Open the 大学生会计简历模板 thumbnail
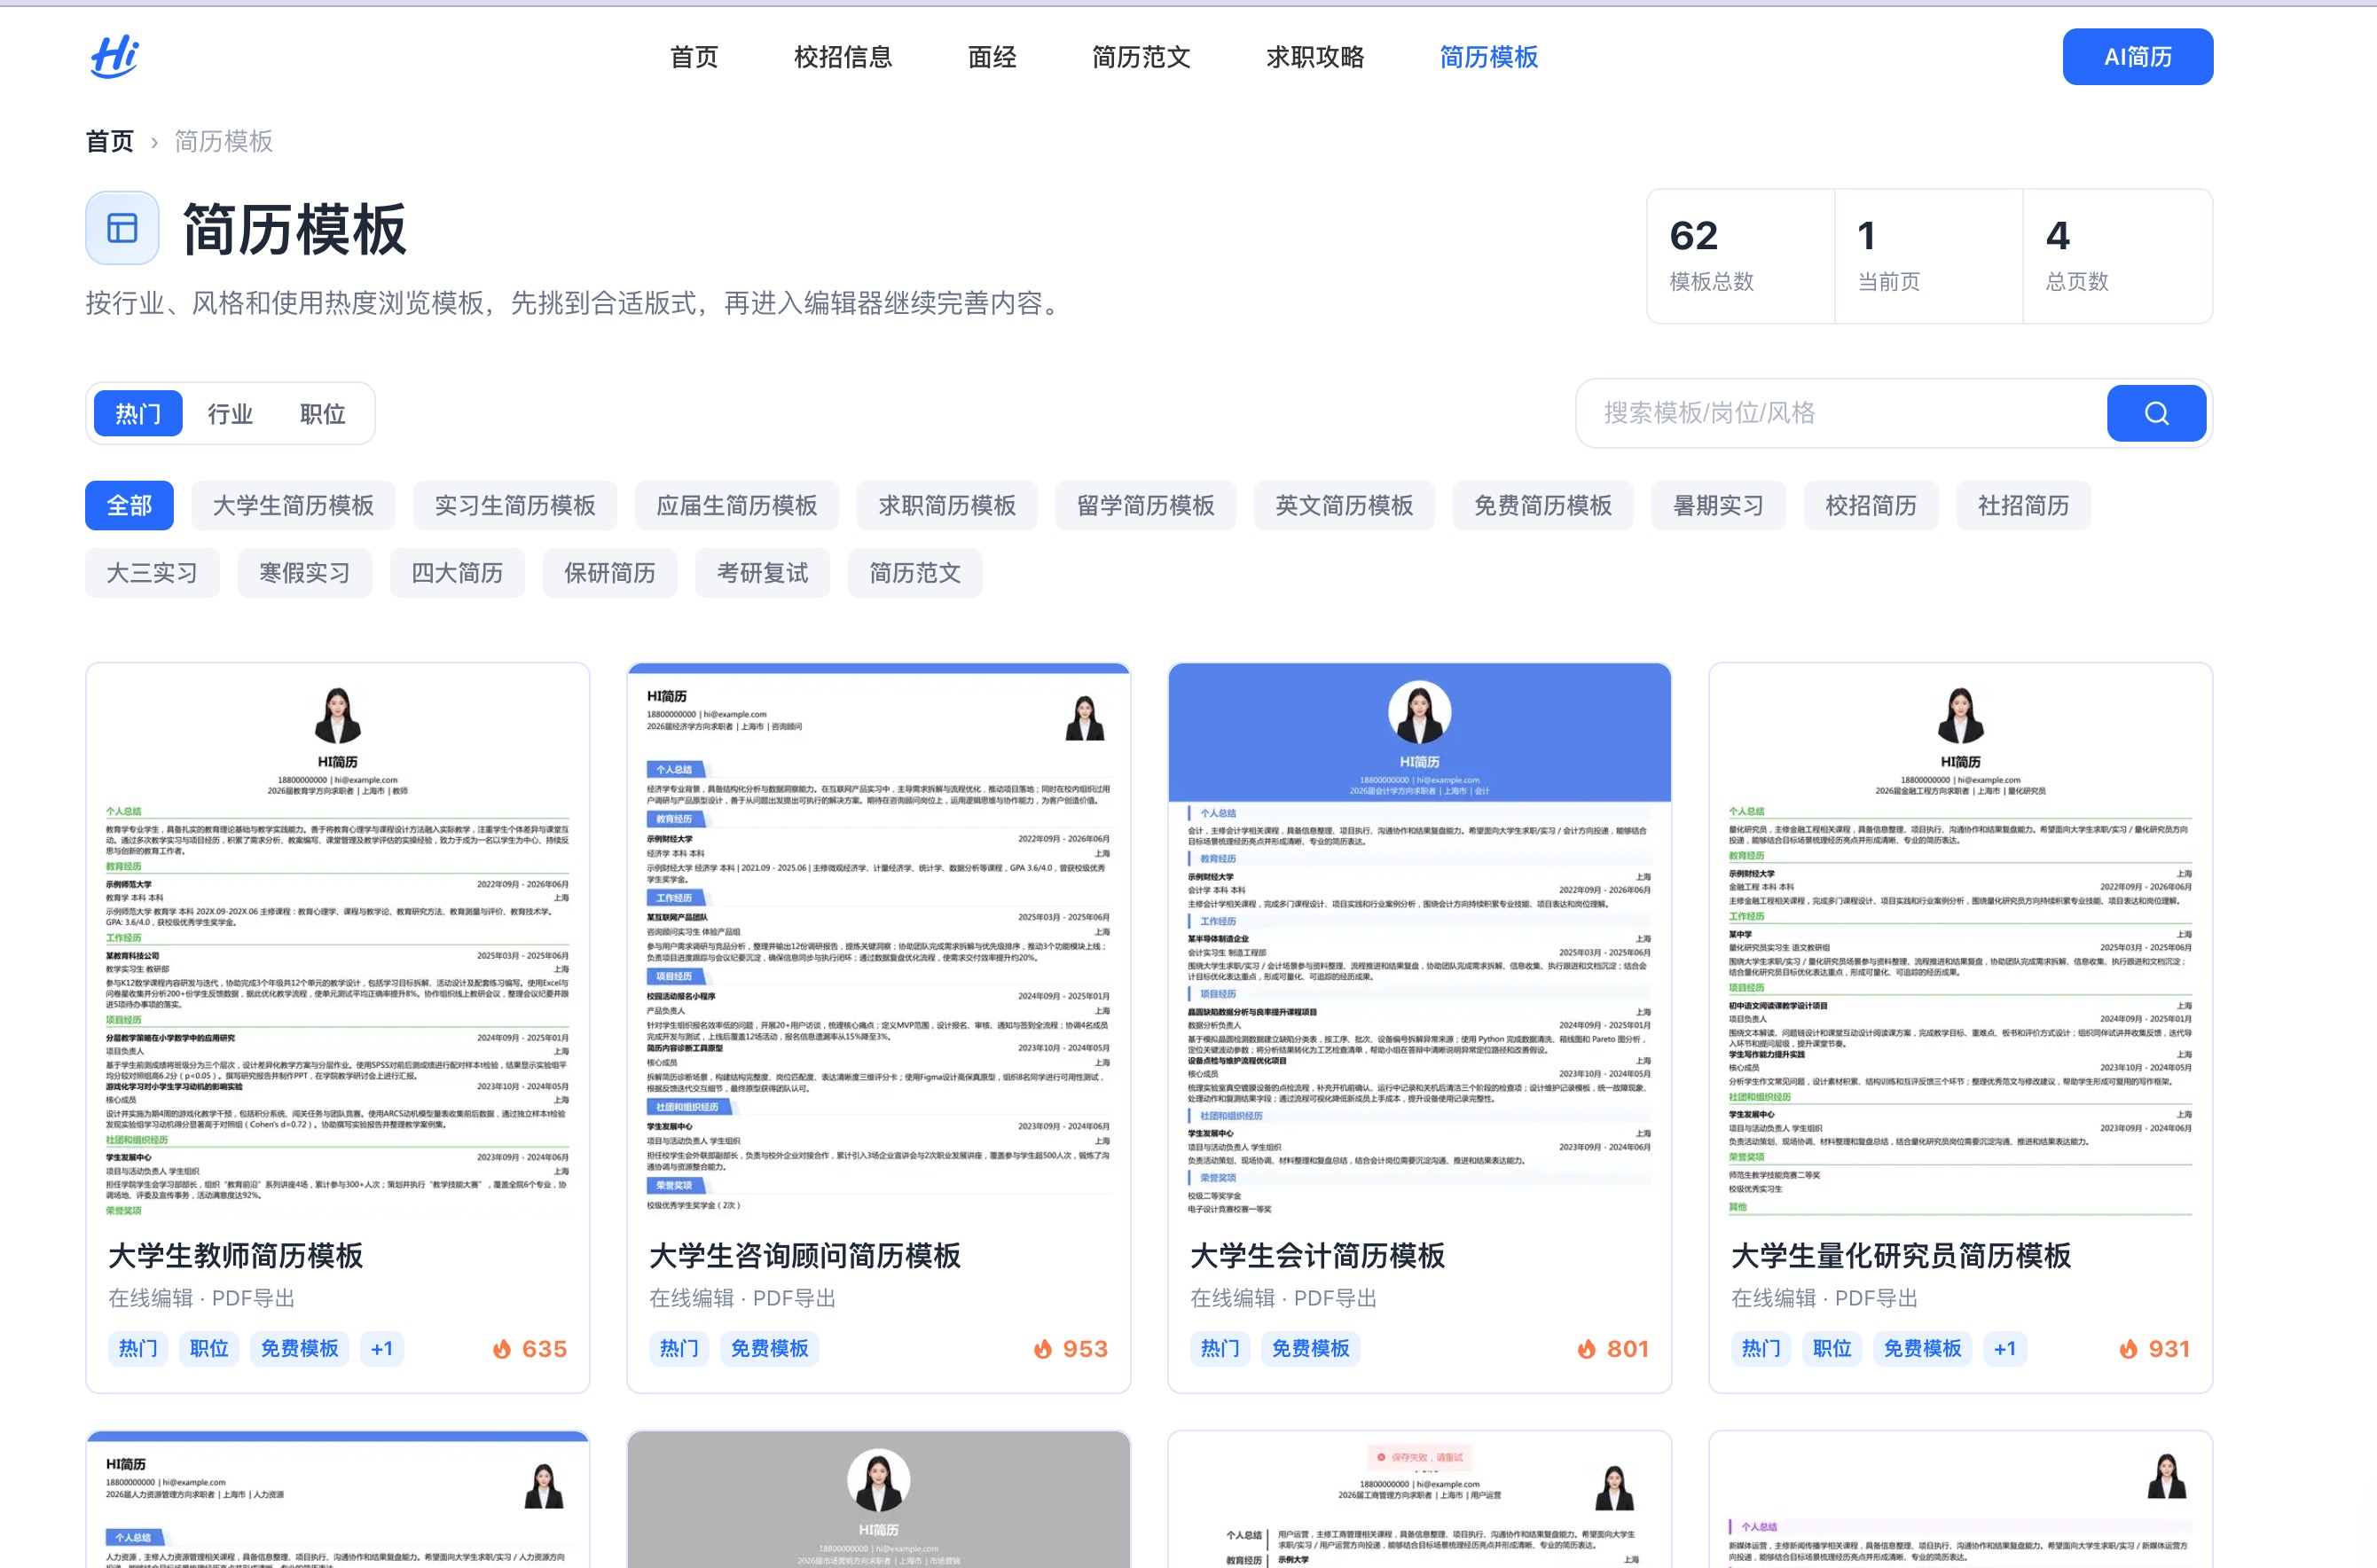2377x1568 pixels. tap(1420, 940)
